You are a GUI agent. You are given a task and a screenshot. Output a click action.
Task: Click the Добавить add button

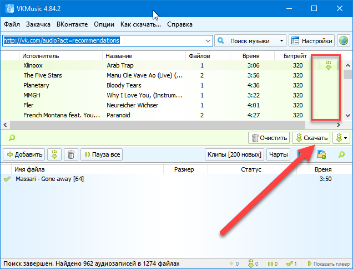(x=24, y=154)
